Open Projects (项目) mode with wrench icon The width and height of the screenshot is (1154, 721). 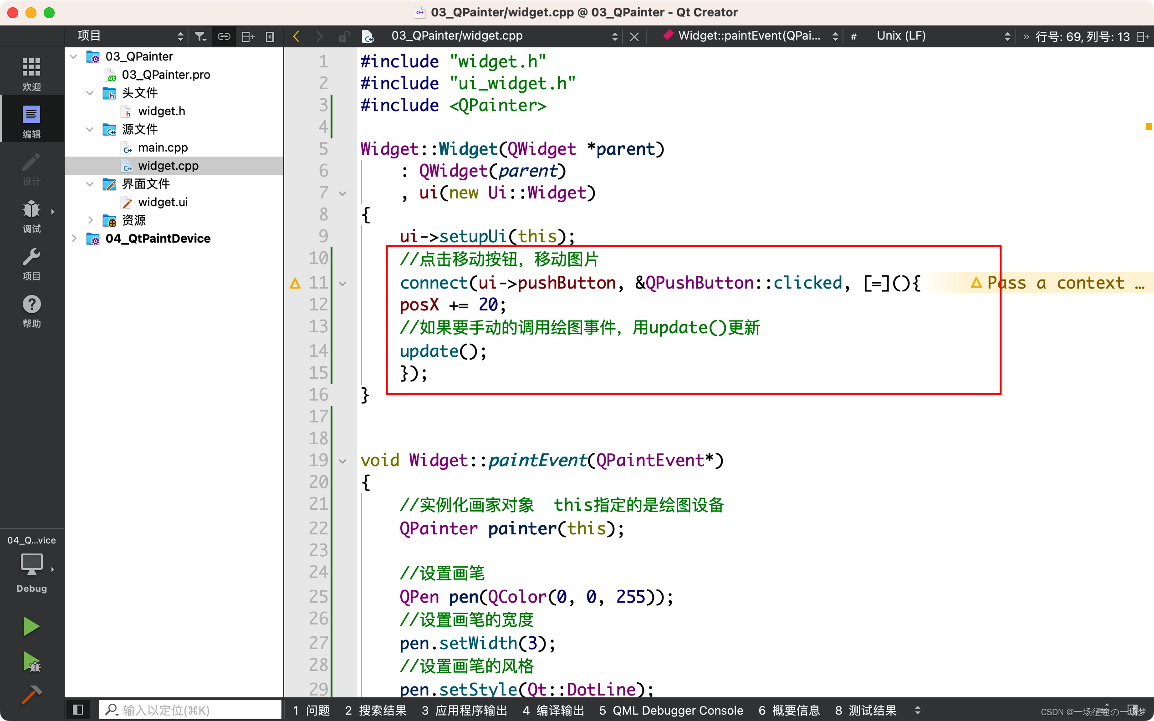[31, 264]
